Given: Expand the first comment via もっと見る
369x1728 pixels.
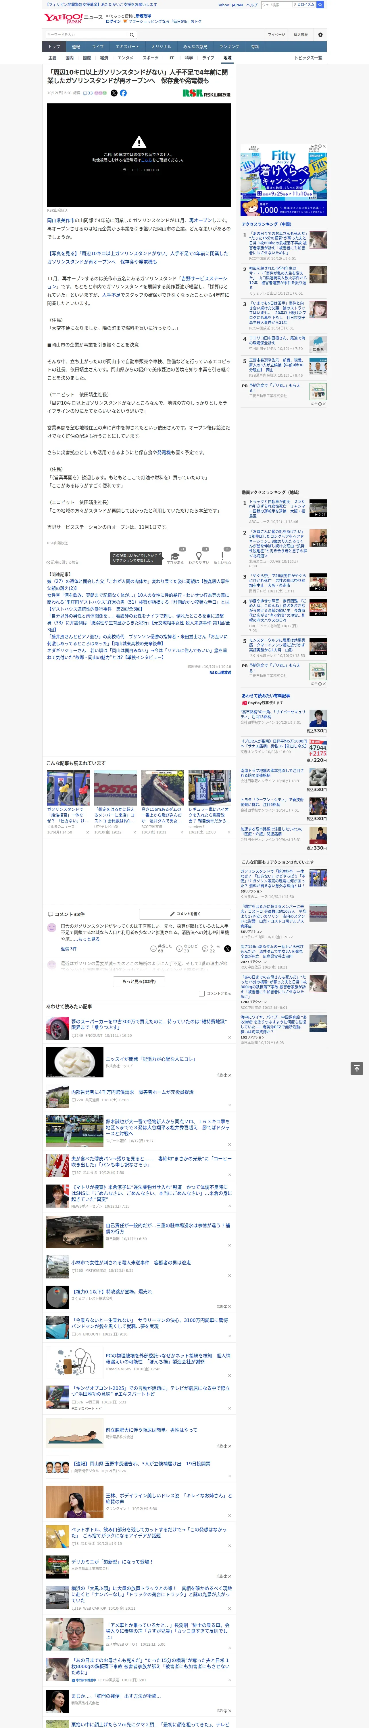Looking at the screenshot, I should [x=89, y=939].
